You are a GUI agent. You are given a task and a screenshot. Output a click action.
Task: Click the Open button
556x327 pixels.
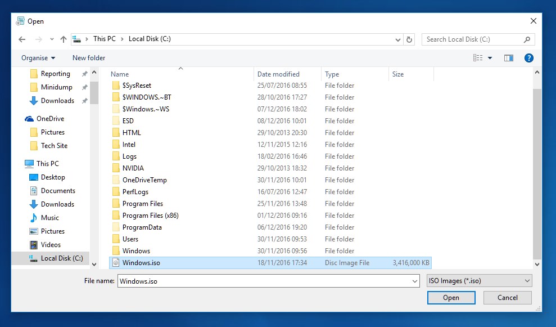451,298
